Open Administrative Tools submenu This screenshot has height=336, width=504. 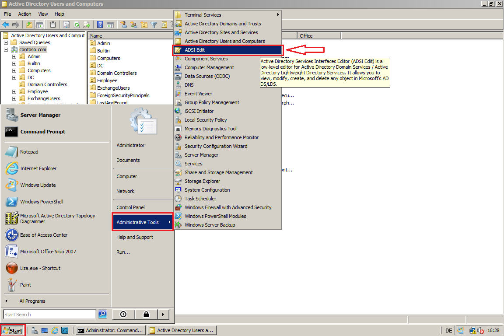tap(143, 222)
